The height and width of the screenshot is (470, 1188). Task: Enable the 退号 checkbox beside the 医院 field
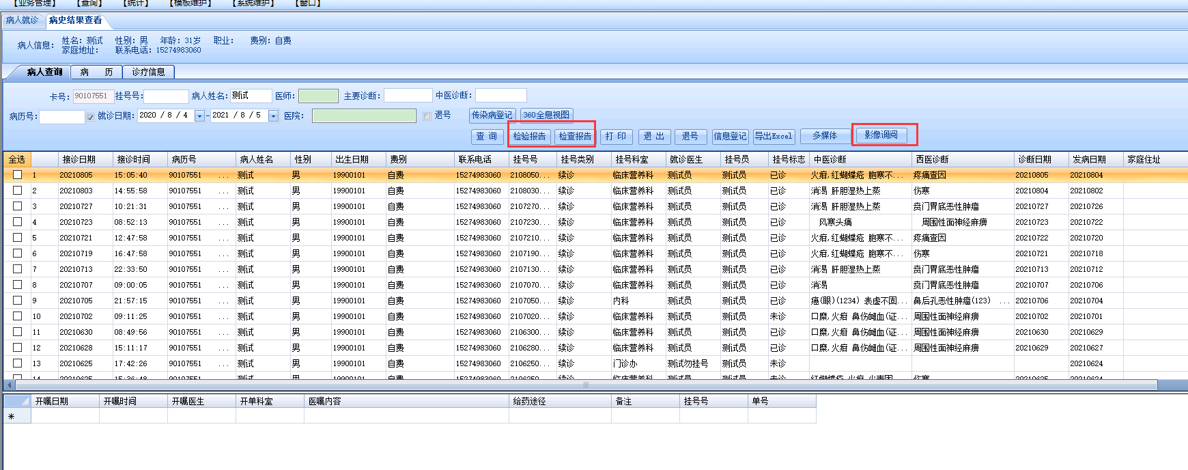click(x=427, y=116)
